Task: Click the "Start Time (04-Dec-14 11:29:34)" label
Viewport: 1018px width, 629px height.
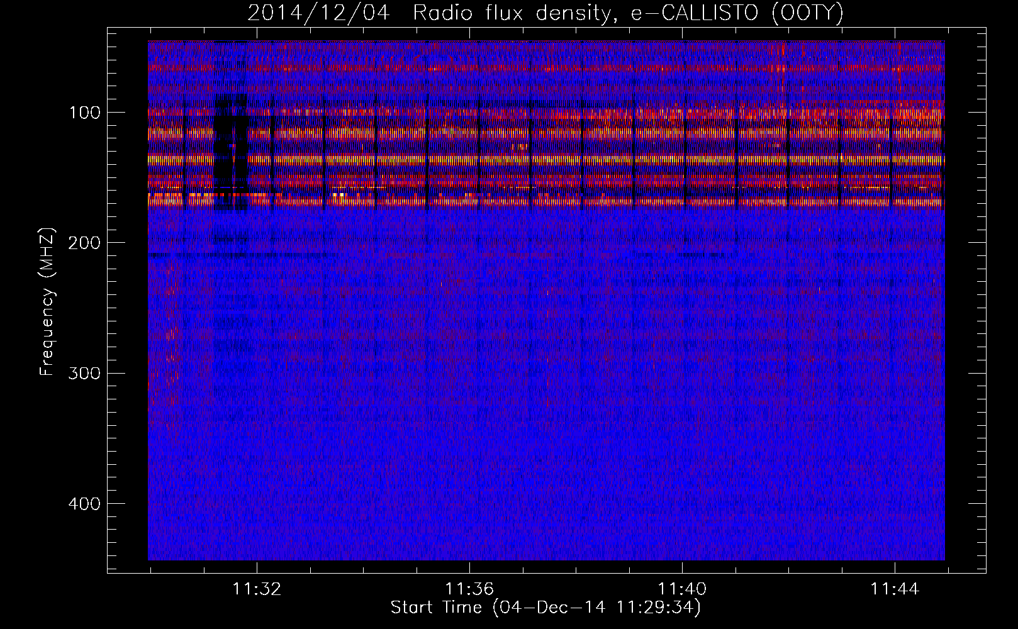Action: [x=545, y=608]
